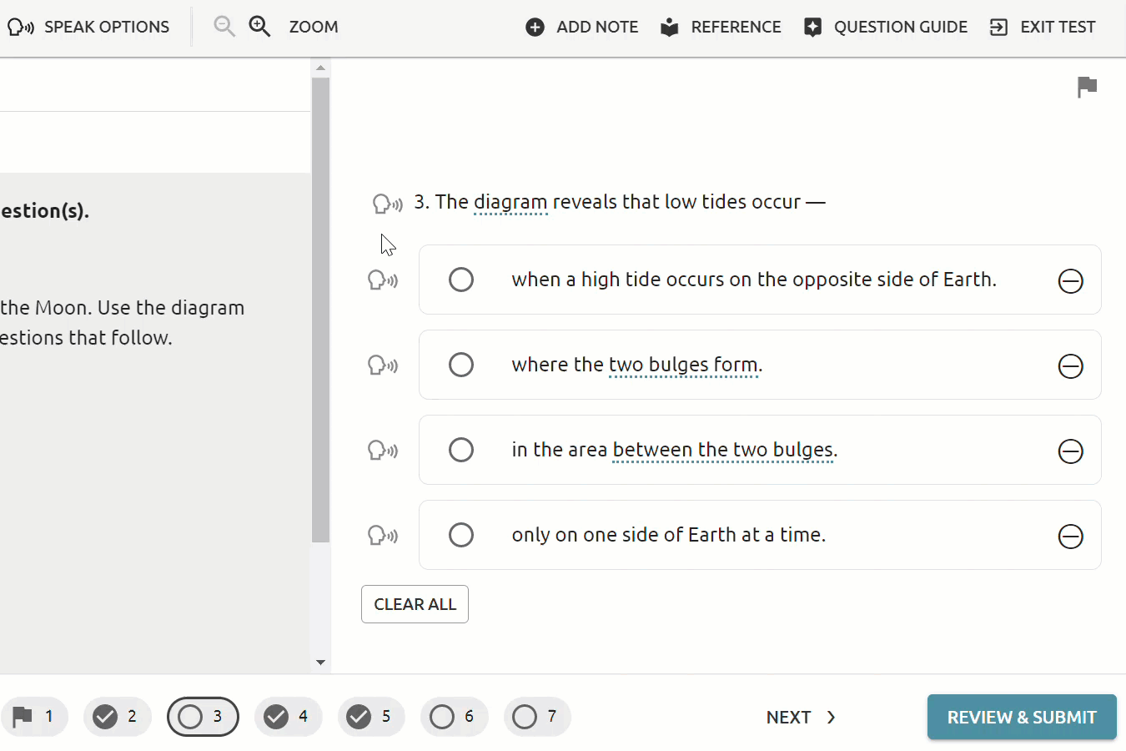This screenshot has height=751, width=1126.
Task: Open the Question Guide
Action: click(886, 27)
